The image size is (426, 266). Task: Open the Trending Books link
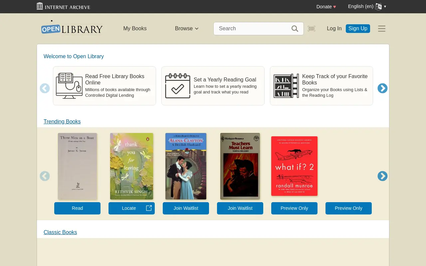[62, 122]
